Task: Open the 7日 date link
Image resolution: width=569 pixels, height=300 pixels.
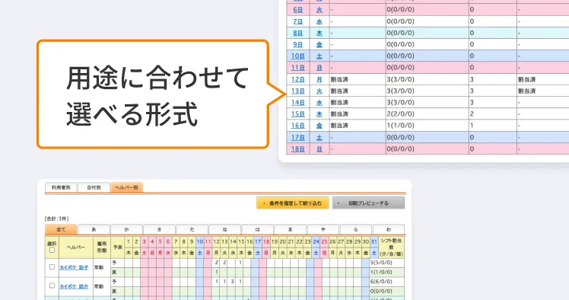Action: coord(298,21)
